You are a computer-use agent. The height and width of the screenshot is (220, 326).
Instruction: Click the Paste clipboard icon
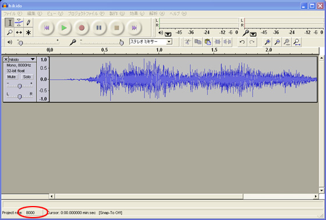[207, 42]
